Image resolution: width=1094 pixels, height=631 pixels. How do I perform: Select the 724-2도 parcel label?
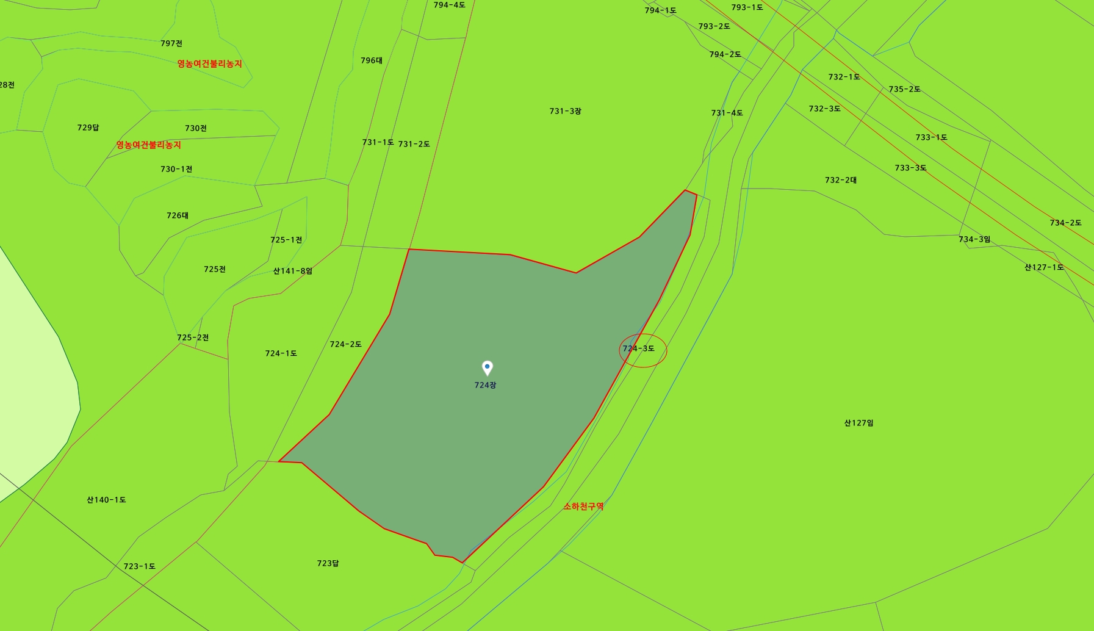pos(346,344)
